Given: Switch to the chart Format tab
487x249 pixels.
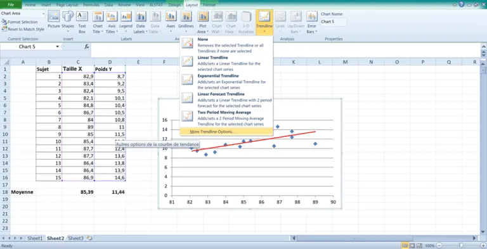Looking at the screenshot, I should click(209, 5).
